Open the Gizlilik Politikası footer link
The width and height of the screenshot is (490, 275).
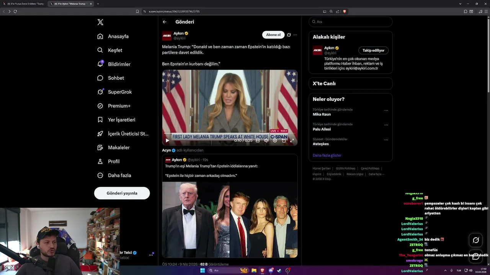pos(346,168)
